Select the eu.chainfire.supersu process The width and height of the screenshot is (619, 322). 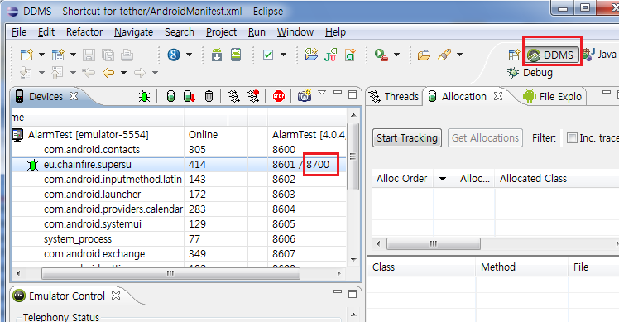pyautogui.click(x=179, y=165)
